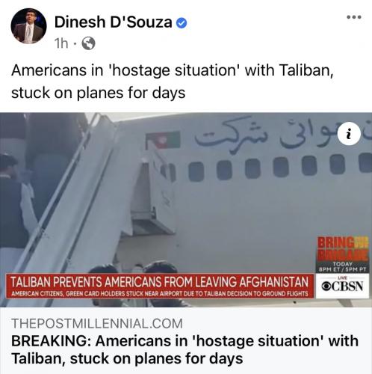This screenshot has height=374, width=372.
Task: Click the Afghan flag on the plane
Action: coord(163,140)
